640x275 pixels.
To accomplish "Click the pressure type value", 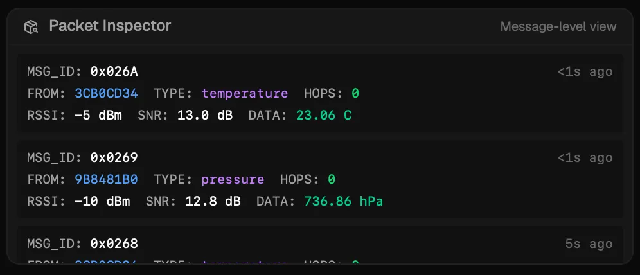I will click(x=233, y=180).
